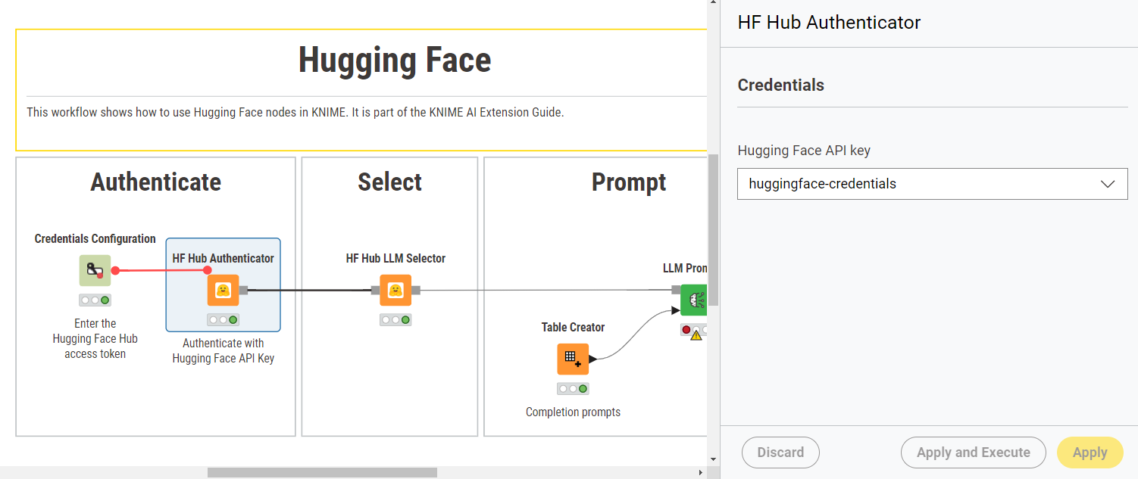
Task: Click the scroll down arrow on canvas
Action: pos(713,459)
